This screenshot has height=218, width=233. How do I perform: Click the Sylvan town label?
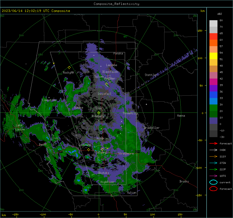[x=99, y=76]
